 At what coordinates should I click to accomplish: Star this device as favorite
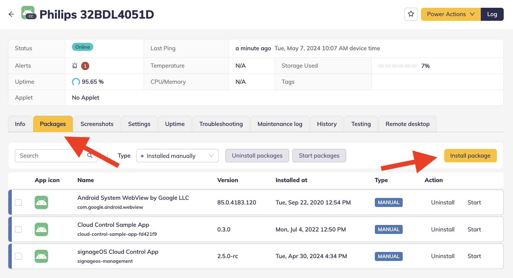pyautogui.click(x=411, y=14)
